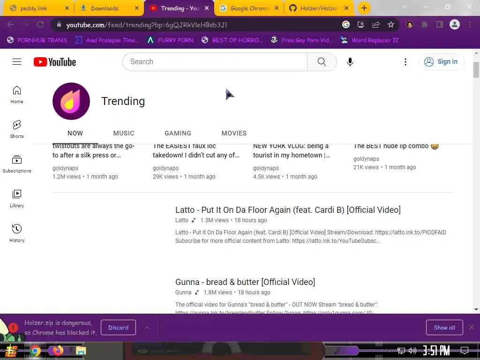Open YouTube hamburger guide menu
This screenshot has height=360, width=480.
pos(17,62)
